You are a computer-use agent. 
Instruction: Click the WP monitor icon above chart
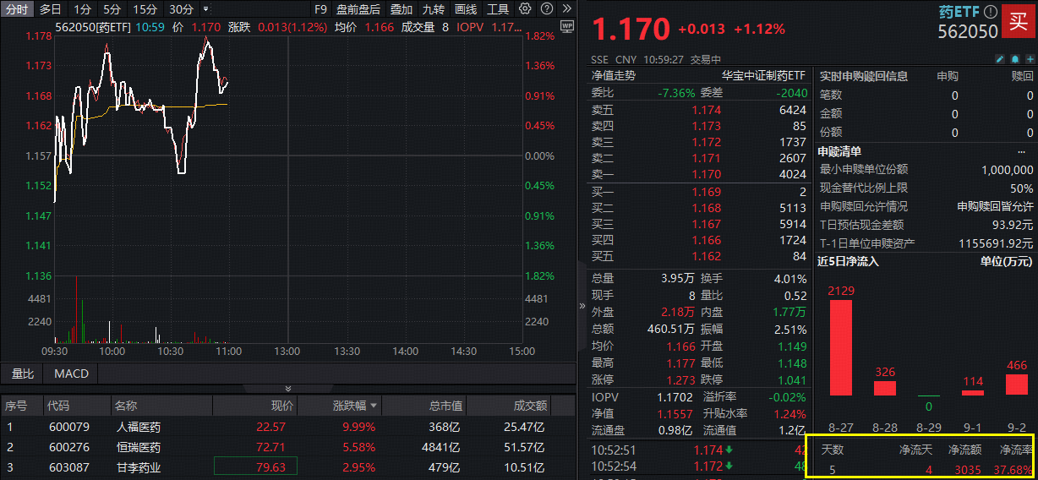[565, 26]
